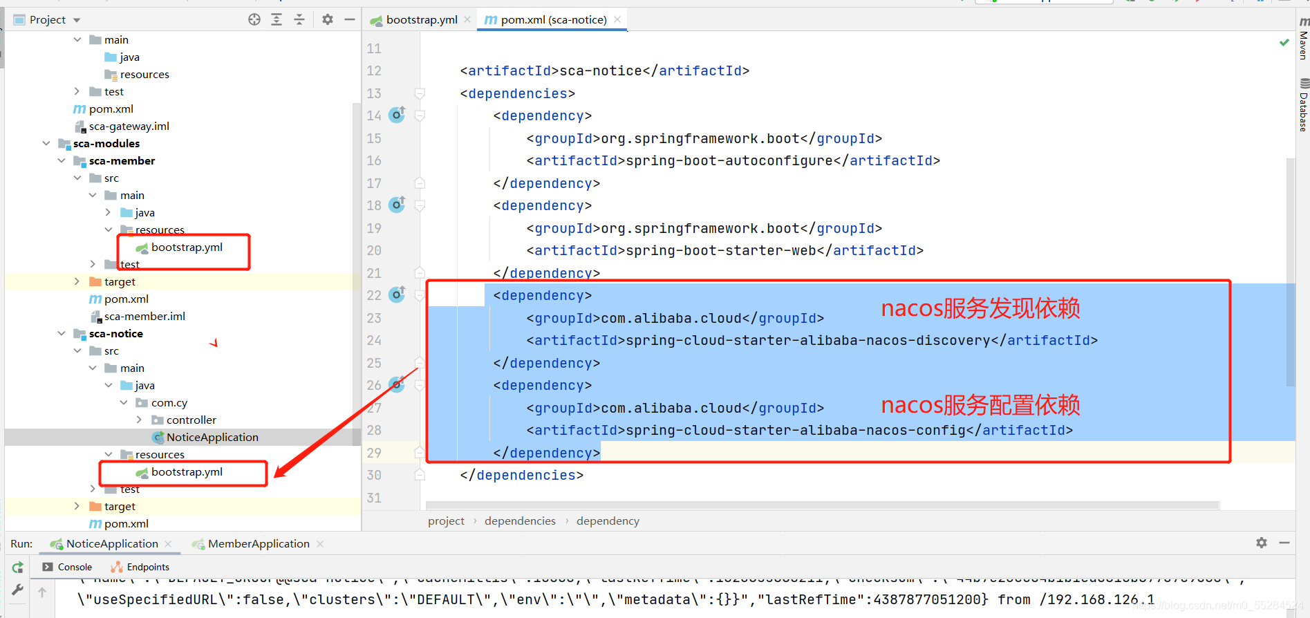The image size is (1310, 618).
Task: Open Run panel settings gear
Action: (x=1262, y=543)
